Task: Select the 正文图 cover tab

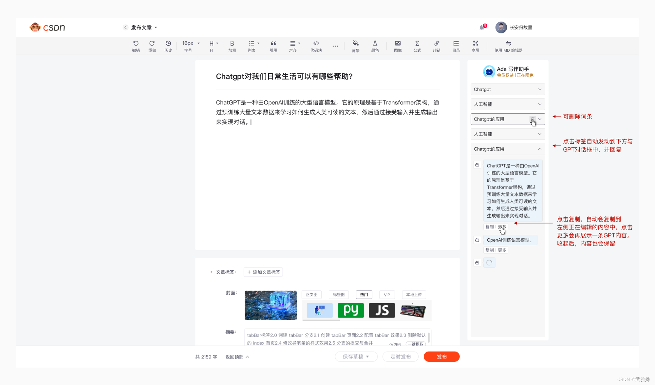Action: [311, 295]
